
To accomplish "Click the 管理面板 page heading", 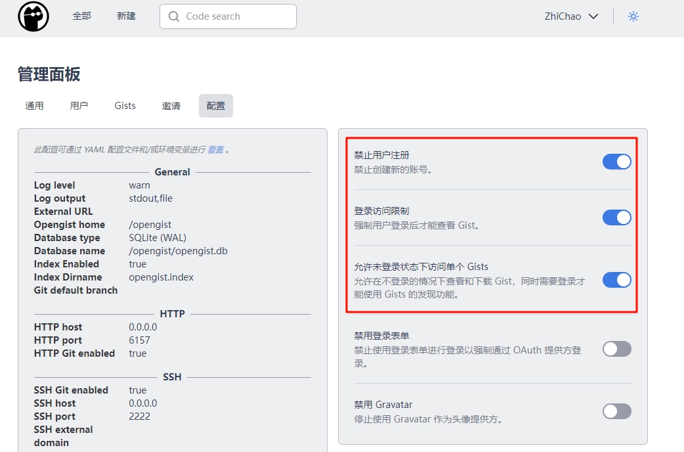I will pos(49,74).
